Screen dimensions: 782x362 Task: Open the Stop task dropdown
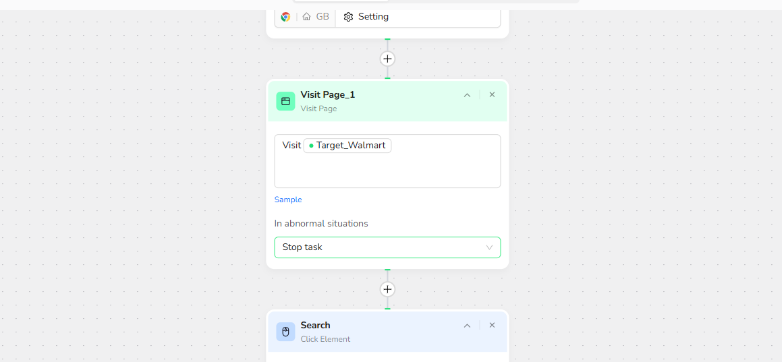coord(387,247)
